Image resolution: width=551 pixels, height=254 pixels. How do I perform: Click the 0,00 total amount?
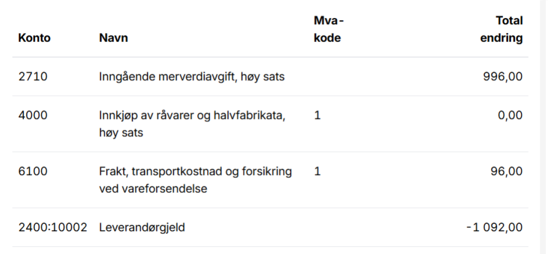[510, 115]
